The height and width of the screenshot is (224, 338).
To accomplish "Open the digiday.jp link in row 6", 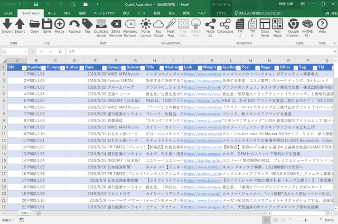I will tap(203, 101).
